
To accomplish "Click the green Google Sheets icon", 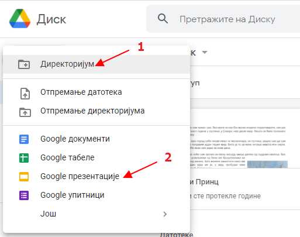I will point(24,158).
